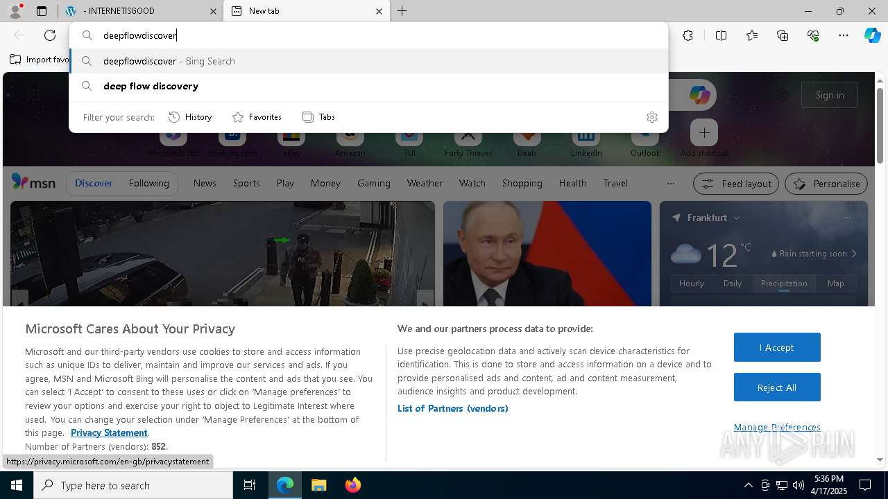
Task: Open List of Partners (vendors) link
Action: (x=453, y=408)
